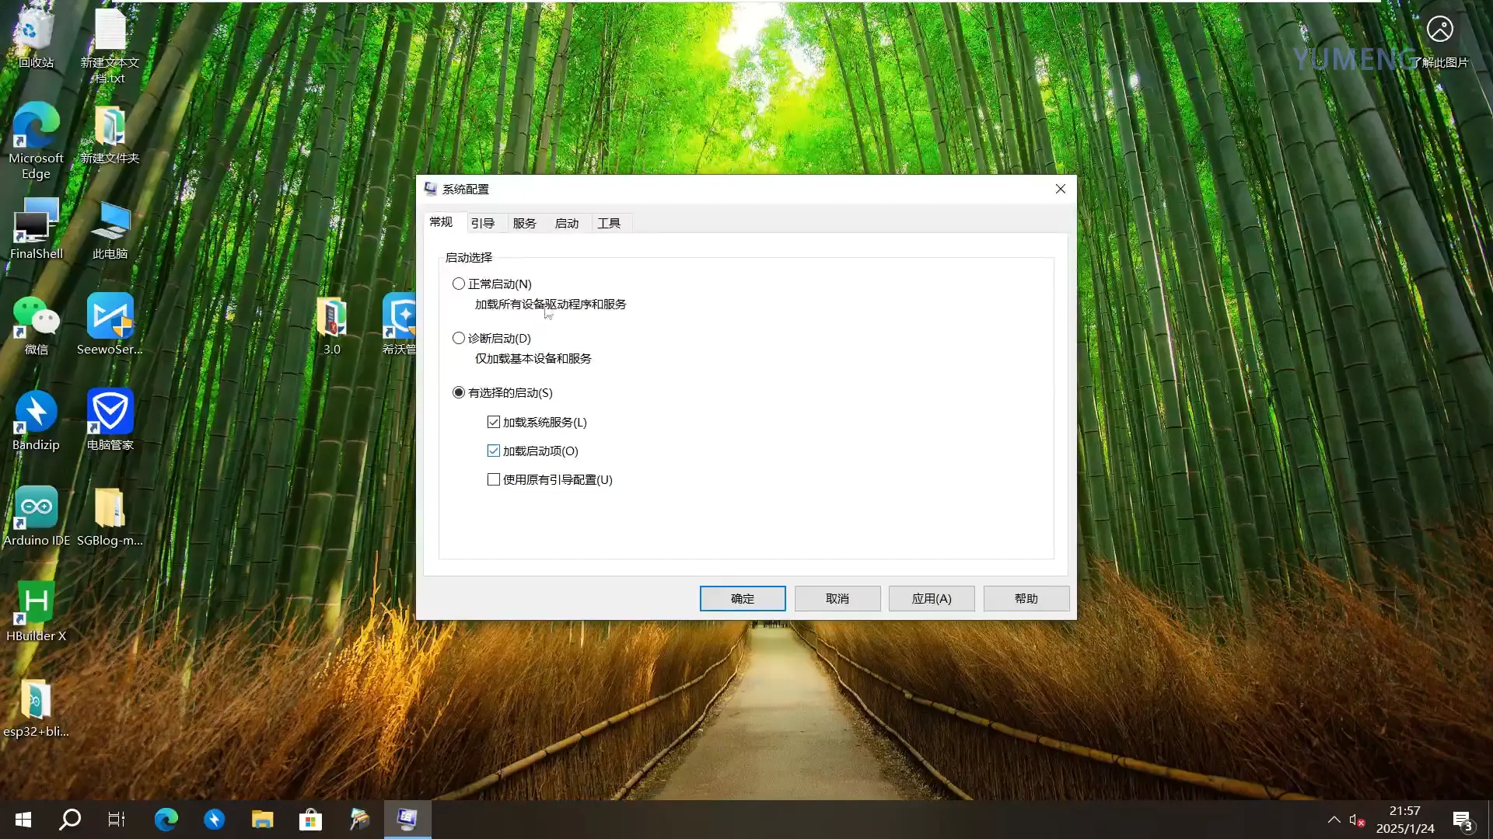
Task: Click the 确定 button
Action: click(742, 598)
